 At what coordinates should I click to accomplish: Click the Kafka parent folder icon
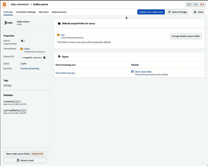pos(22,49)
